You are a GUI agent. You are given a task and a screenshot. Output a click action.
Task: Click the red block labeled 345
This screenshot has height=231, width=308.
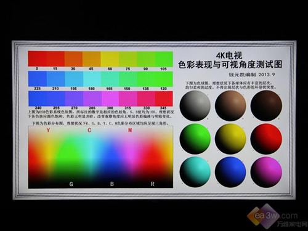pos(164,99)
